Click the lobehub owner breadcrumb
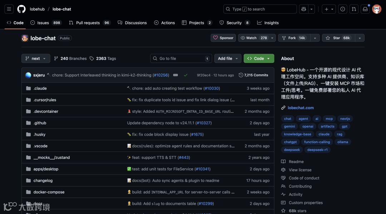 (37, 9)
